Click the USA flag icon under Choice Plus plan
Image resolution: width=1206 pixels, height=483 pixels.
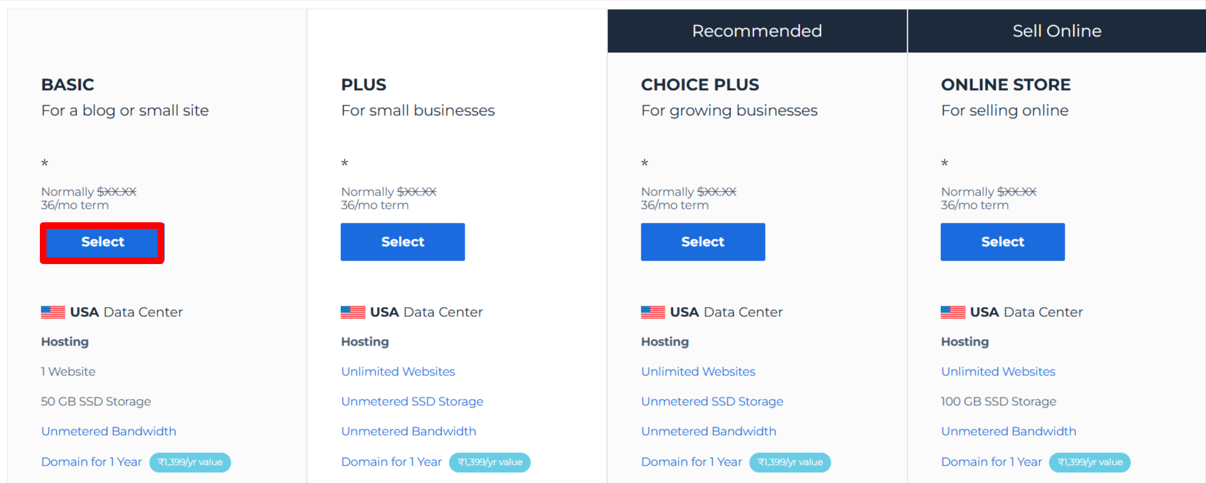coord(653,312)
